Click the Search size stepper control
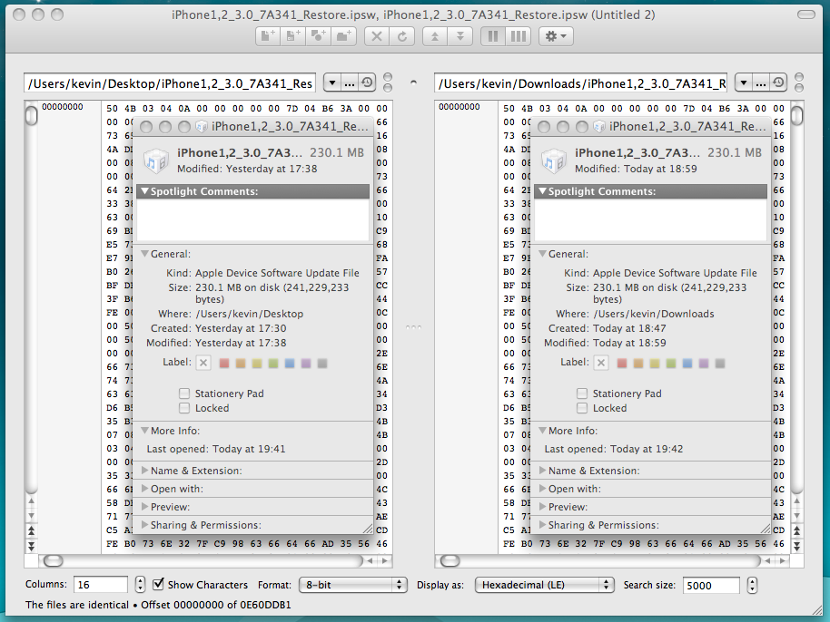 752,585
